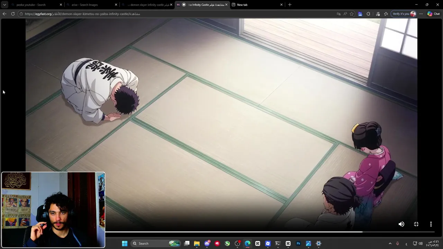Image resolution: width=443 pixels, height=249 pixels.
Task: Exit fullscreen mode in the video player
Action: click(x=416, y=224)
